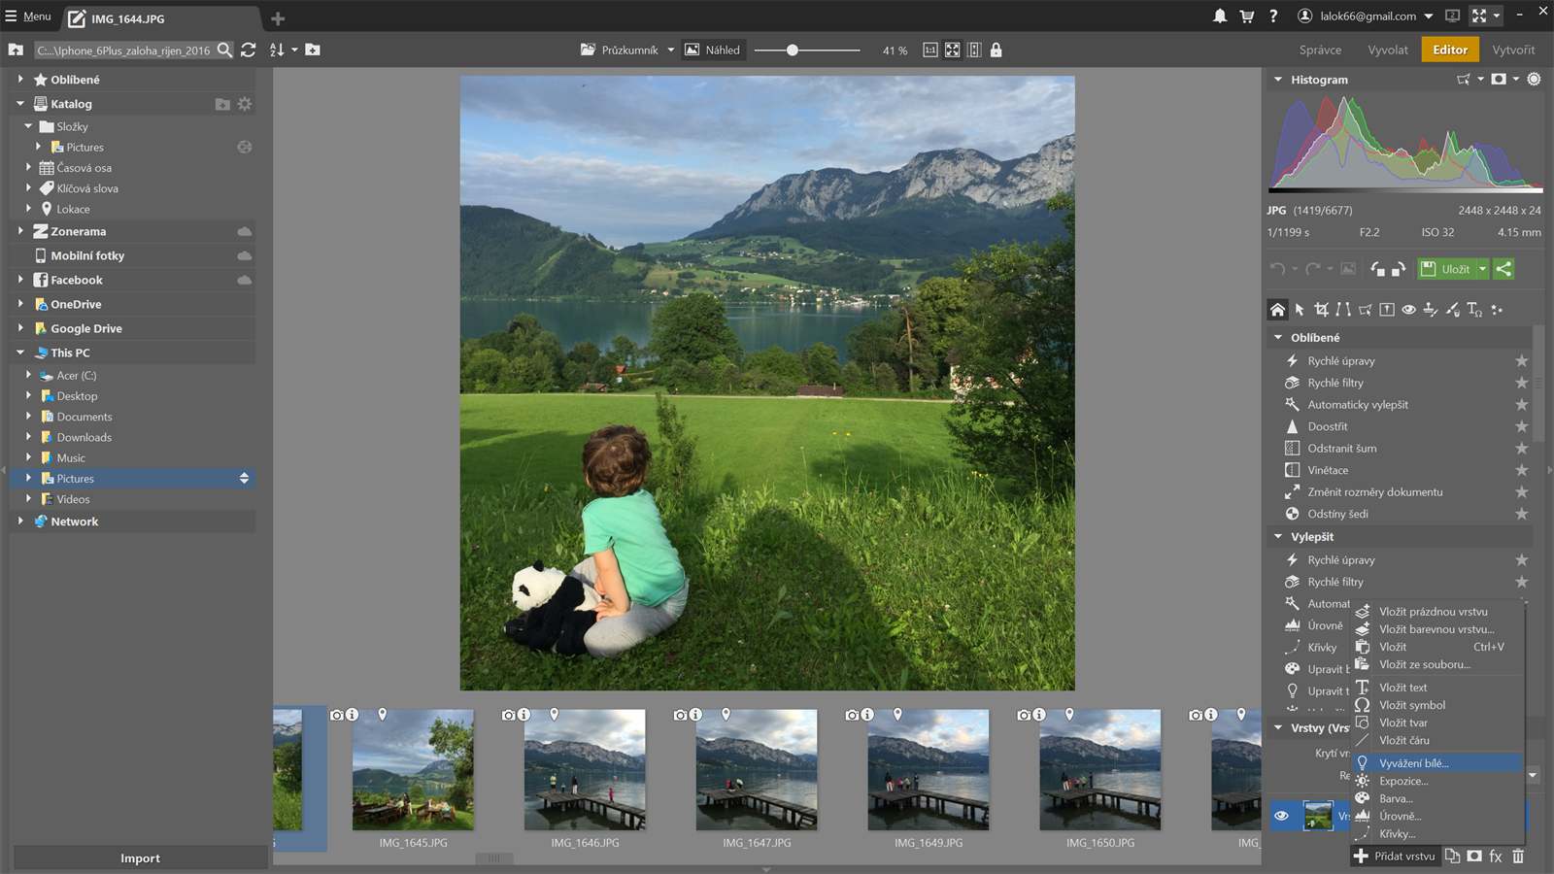Expand the Zonerama tree node

point(20,231)
